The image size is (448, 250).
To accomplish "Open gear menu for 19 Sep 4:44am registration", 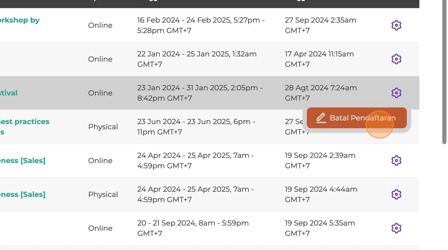I will tap(396, 194).
